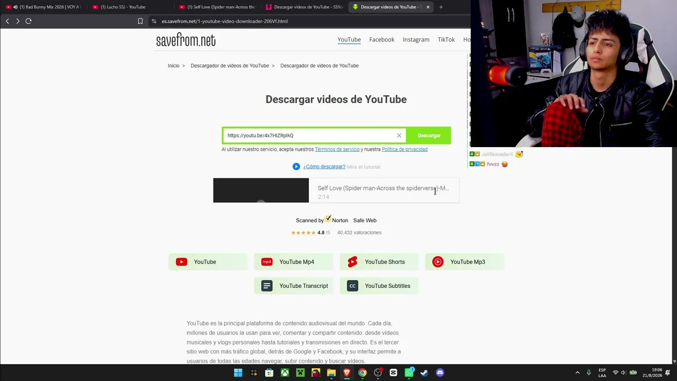
Task: Reload the savefrom page
Action: tap(29, 21)
